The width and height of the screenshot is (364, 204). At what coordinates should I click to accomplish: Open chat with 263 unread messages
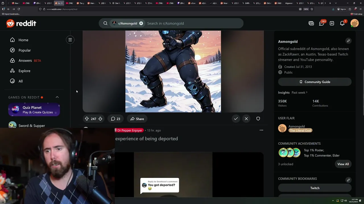(x=322, y=23)
